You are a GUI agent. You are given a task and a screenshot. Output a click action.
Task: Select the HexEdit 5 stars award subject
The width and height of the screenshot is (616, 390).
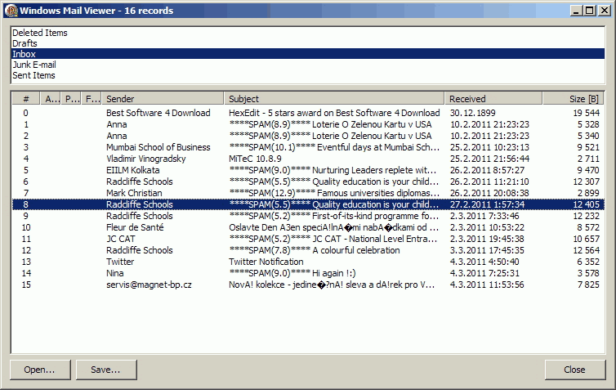pyautogui.click(x=334, y=113)
